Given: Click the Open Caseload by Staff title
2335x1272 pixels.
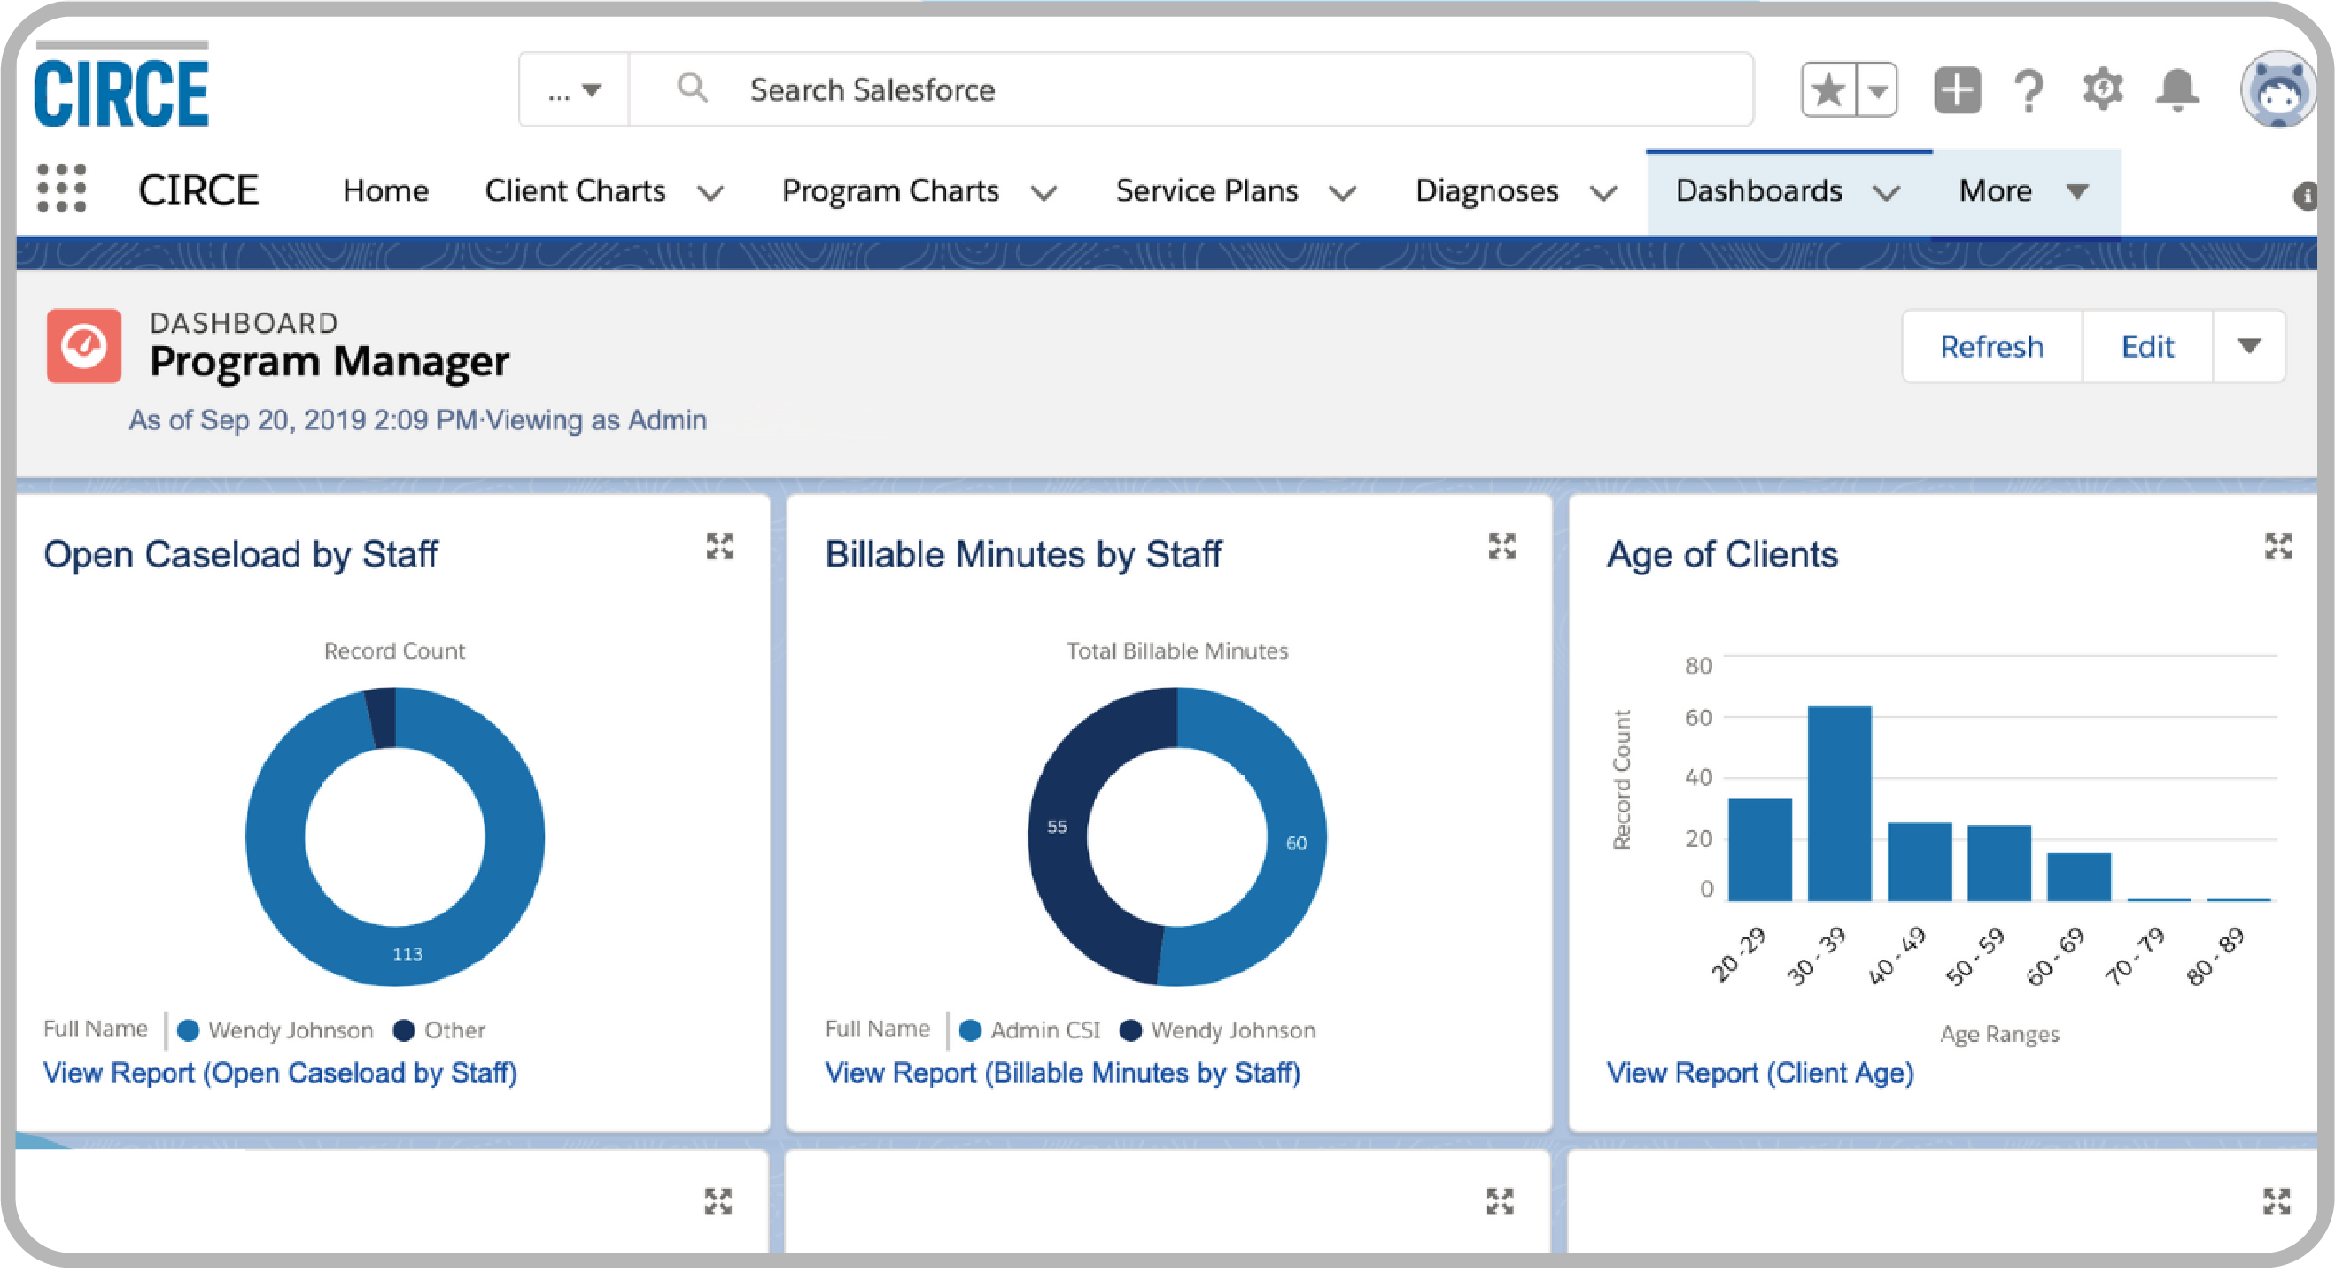Looking at the screenshot, I should pyautogui.click(x=240, y=554).
